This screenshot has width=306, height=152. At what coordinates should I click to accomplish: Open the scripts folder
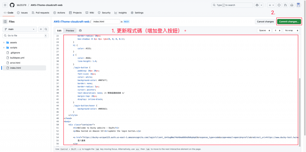pos(13,48)
